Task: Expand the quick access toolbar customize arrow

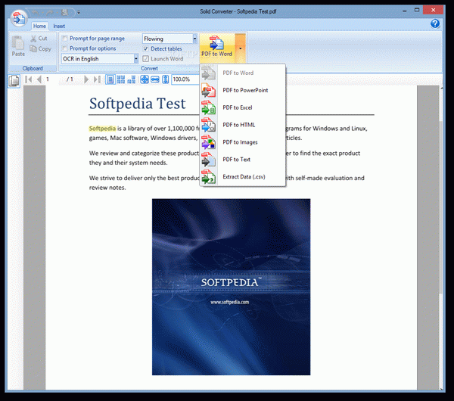Action: (79, 13)
